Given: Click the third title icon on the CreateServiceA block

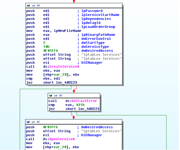Looking at the screenshot, I should 38,5.
